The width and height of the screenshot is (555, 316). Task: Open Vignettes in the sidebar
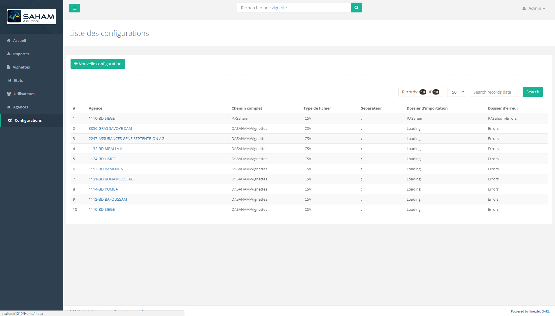pyautogui.click(x=21, y=67)
